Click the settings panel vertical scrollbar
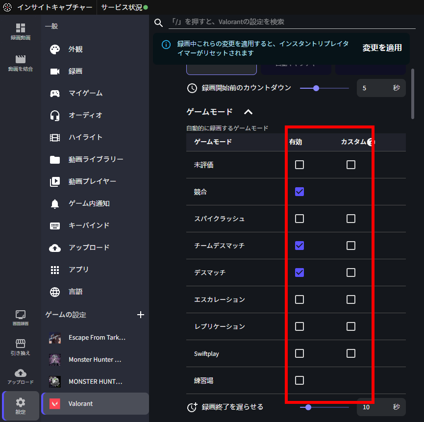This screenshot has width=424, height=422. coord(413,94)
